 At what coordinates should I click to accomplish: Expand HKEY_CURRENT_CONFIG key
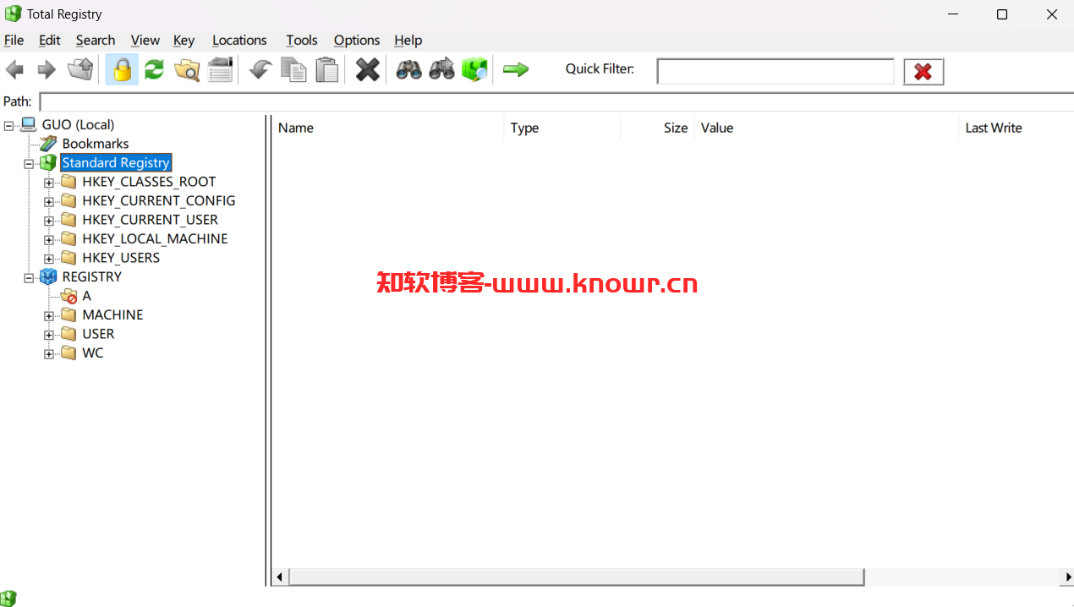(x=49, y=201)
